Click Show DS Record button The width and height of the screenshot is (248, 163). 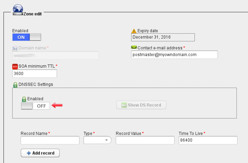(141, 105)
